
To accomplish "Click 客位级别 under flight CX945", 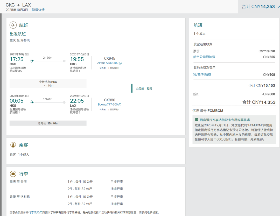I will (114, 68).
